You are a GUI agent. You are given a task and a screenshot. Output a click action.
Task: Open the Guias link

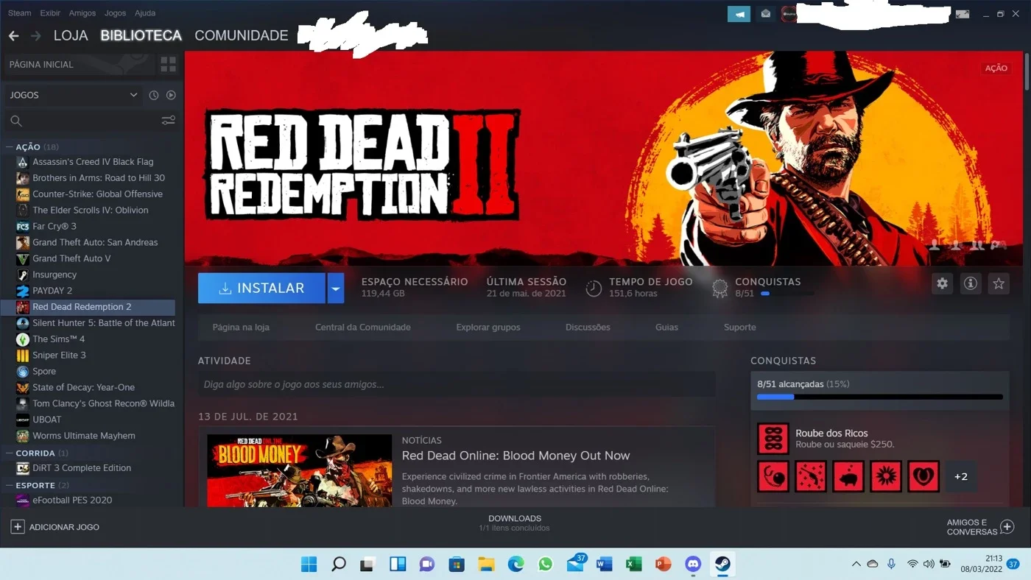(x=666, y=328)
